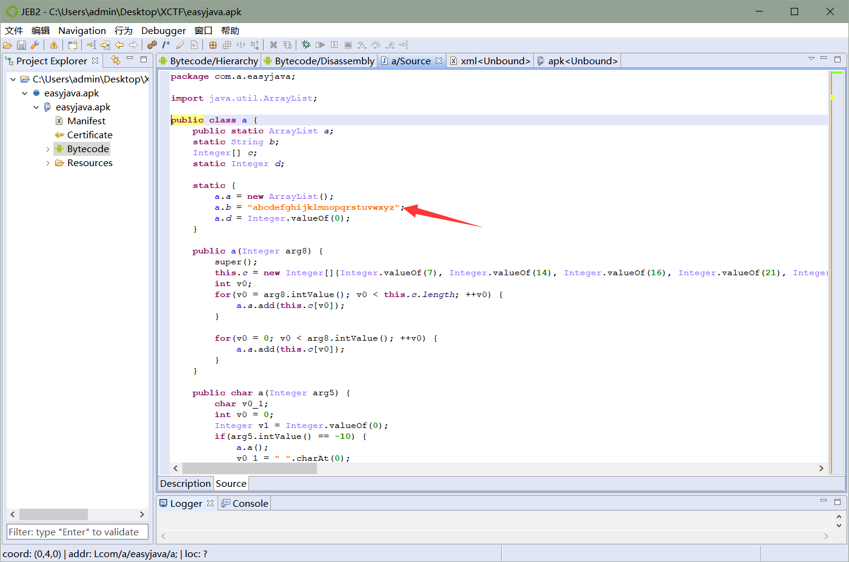The height and width of the screenshot is (562, 849).
Task: Maximize the Logger panel
Action: tap(837, 502)
